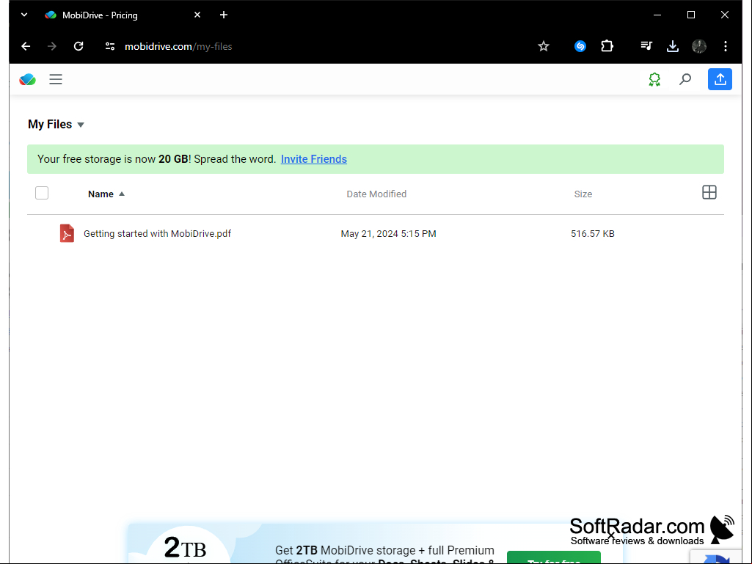Image resolution: width=752 pixels, height=564 pixels.
Task: Open the MobiDrive hamburger navigation menu
Action: (56, 79)
